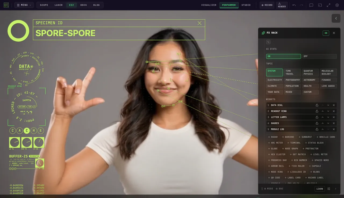The image size is (344, 198).
Task: Move Readout Ring widget up
Action: 322,111
